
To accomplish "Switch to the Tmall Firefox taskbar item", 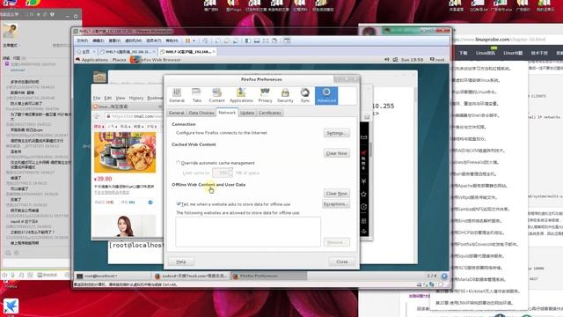I will [191, 276].
